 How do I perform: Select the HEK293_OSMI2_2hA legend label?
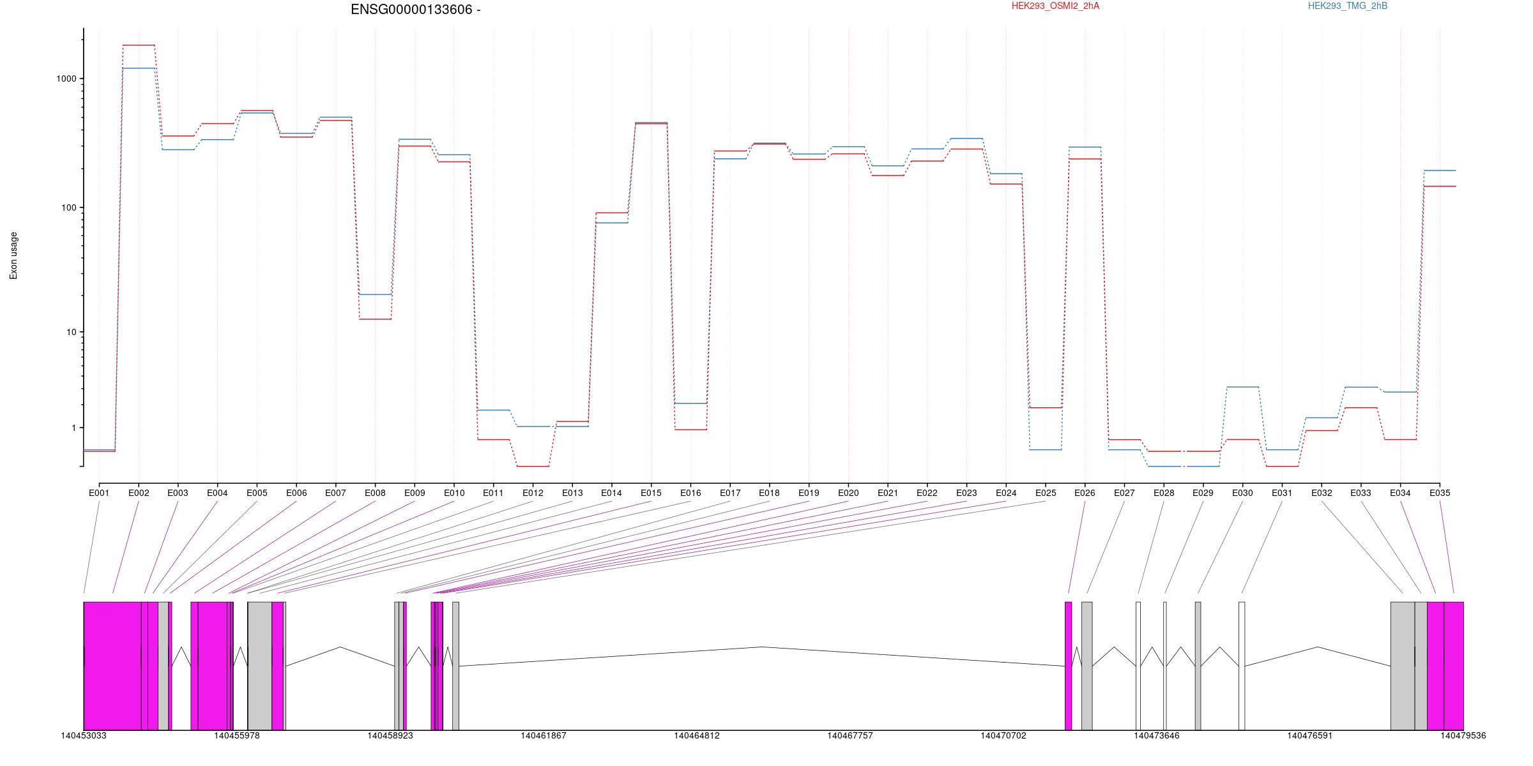point(1055,6)
